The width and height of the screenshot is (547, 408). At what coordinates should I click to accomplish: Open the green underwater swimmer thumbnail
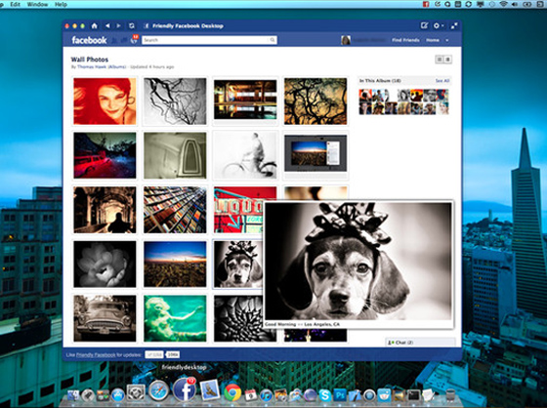[x=175, y=318]
